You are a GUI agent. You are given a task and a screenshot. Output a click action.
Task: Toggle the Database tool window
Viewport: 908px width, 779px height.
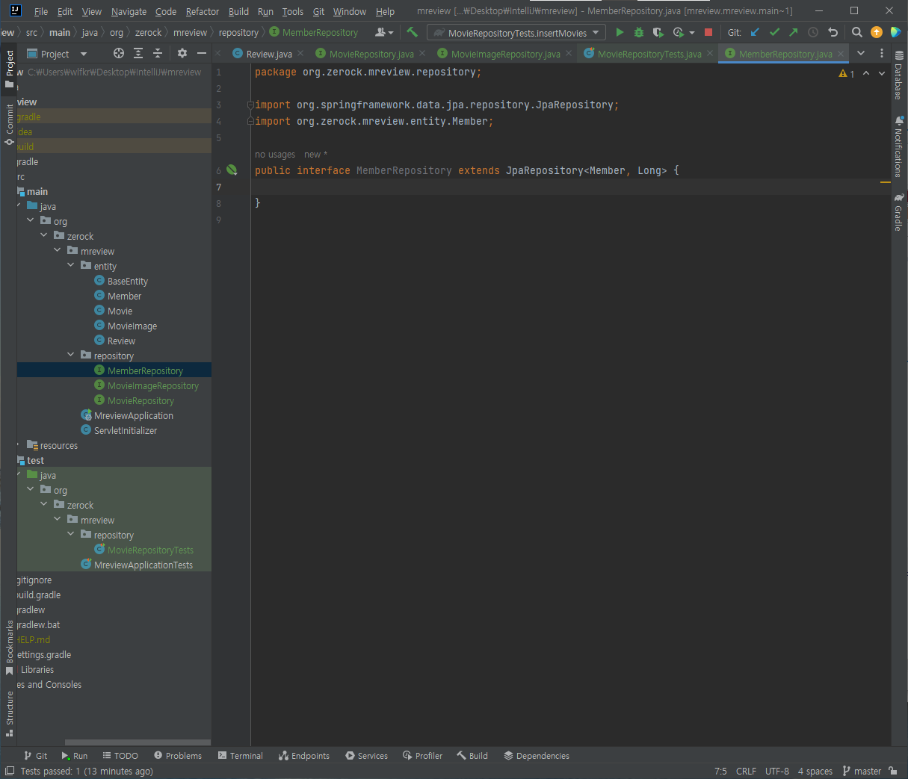pos(898,75)
